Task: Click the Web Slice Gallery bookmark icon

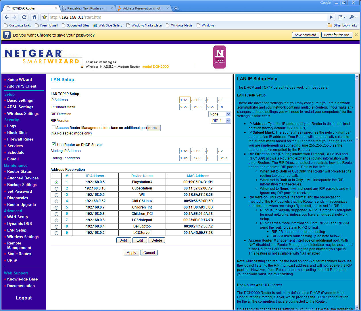Action: click(x=95, y=25)
